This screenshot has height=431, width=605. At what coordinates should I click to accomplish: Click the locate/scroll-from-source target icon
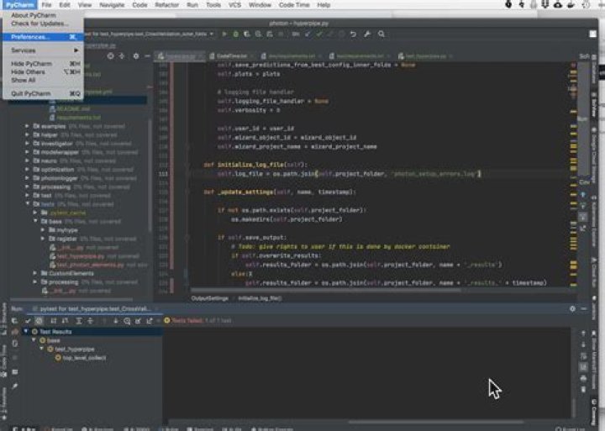[x=110, y=56]
